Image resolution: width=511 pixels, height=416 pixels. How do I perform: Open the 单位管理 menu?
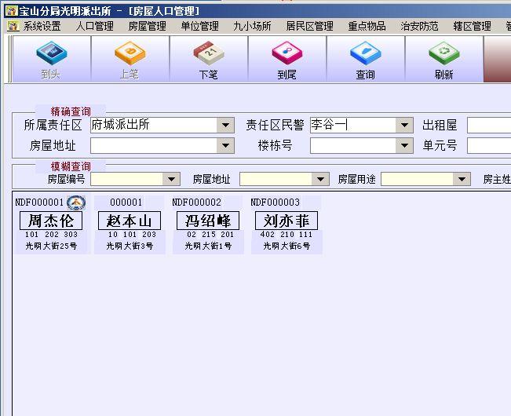point(200,26)
